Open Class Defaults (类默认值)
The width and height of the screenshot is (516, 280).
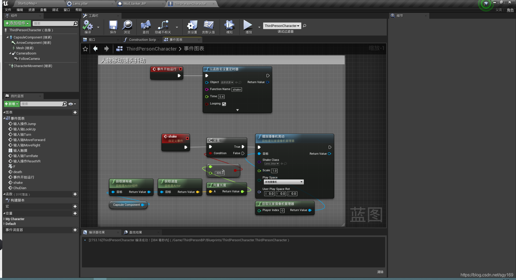[208, 27]
